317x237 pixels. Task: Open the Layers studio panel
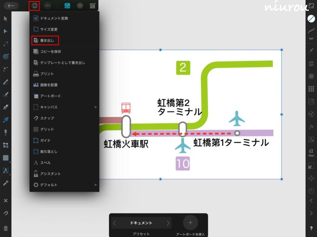click(311, 64)
